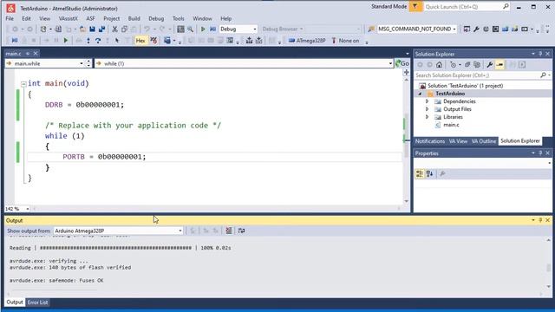This screenshot has width=555, height=312.
Task: Collapse int main(void) code fold
Action: [x=23, y=84]
